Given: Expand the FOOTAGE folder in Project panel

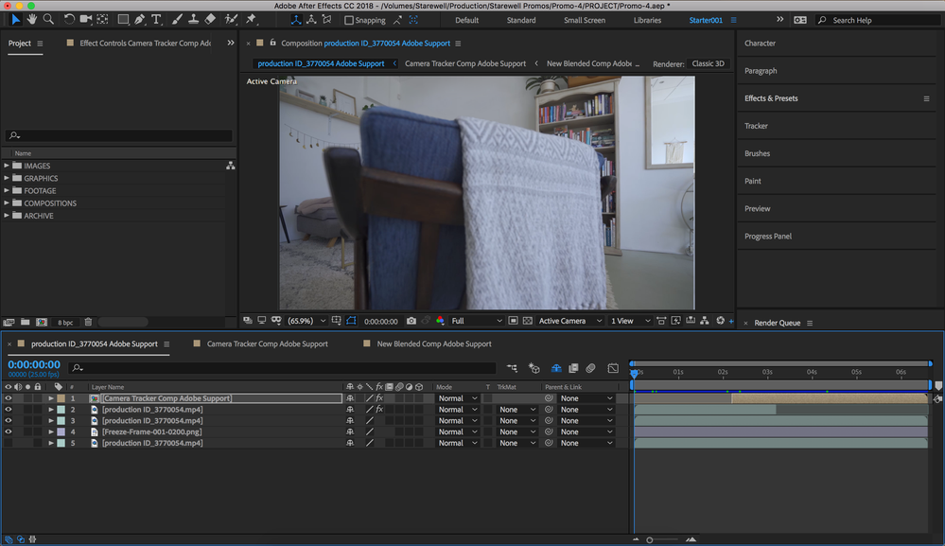Looking at the screenshot, I should pos(8,191).
